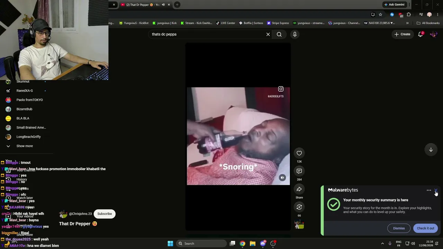This screenshot has height=249, width=443.
Task: Open the @Chrisjohns.23 channel link
Action: point(80,214)
